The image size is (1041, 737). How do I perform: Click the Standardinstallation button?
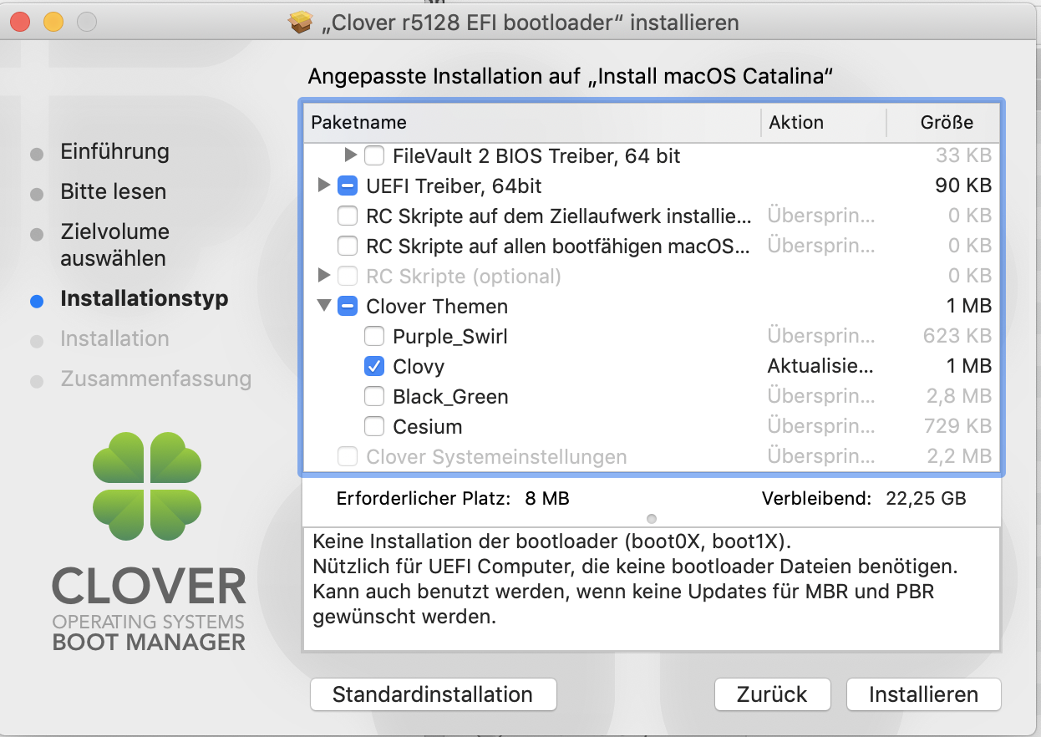(433, 694)
